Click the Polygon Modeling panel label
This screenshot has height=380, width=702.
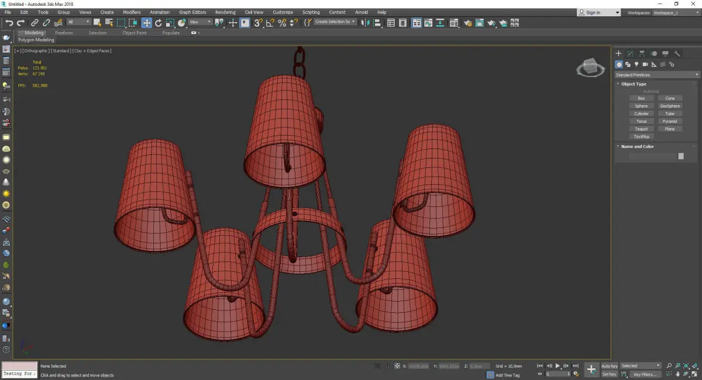(36, 40)
